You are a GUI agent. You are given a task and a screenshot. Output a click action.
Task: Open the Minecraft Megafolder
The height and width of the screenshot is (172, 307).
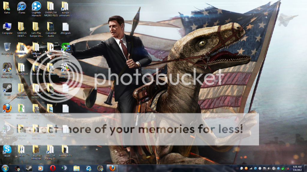pos(22,112)
